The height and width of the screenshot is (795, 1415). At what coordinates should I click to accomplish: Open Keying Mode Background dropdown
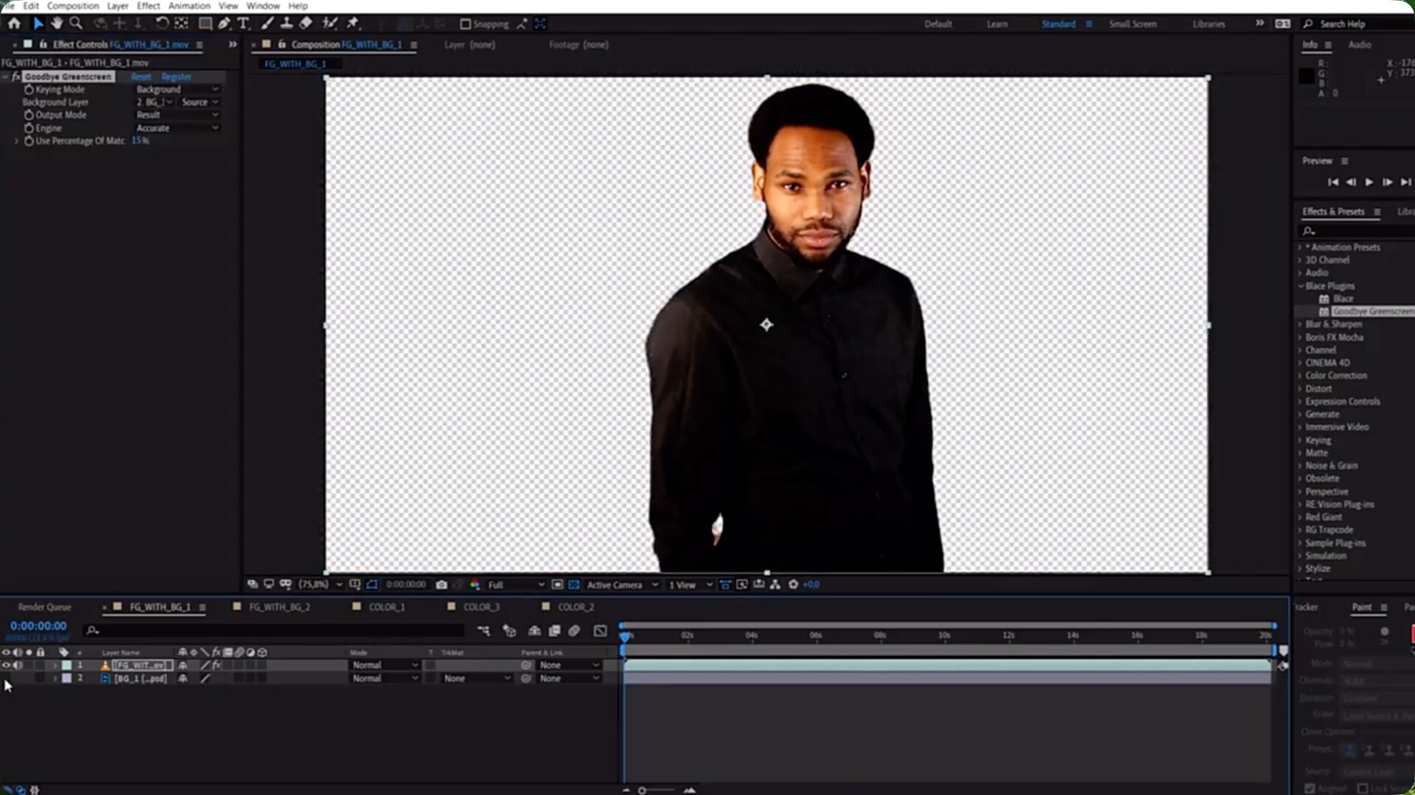[177, 89]
